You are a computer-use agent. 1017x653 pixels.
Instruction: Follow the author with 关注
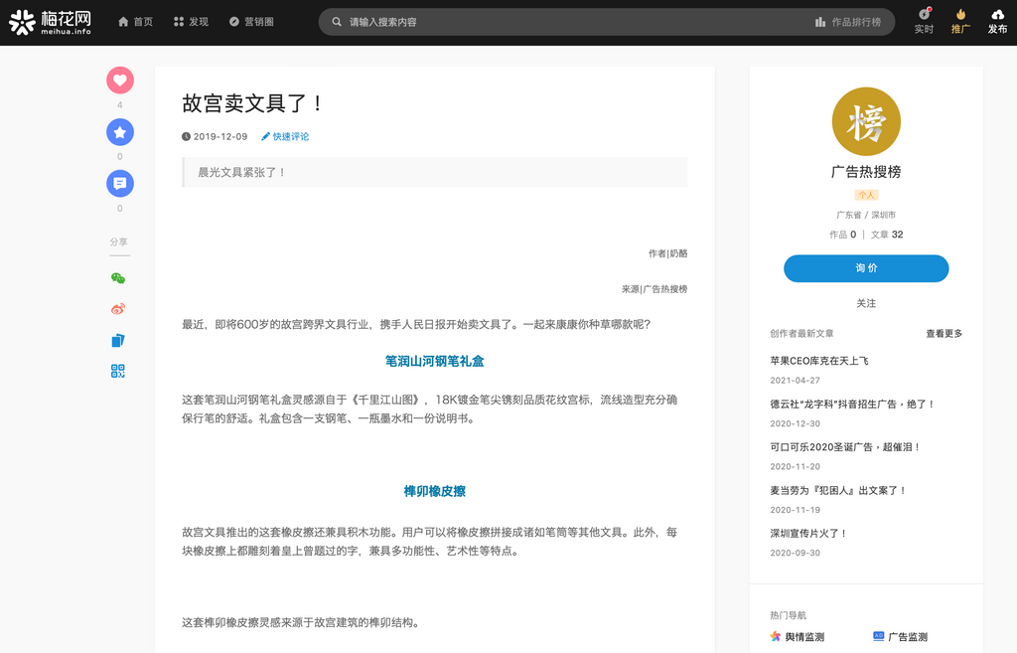coord(866,303)
